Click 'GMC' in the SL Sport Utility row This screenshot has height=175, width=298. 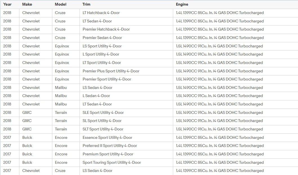27,121
